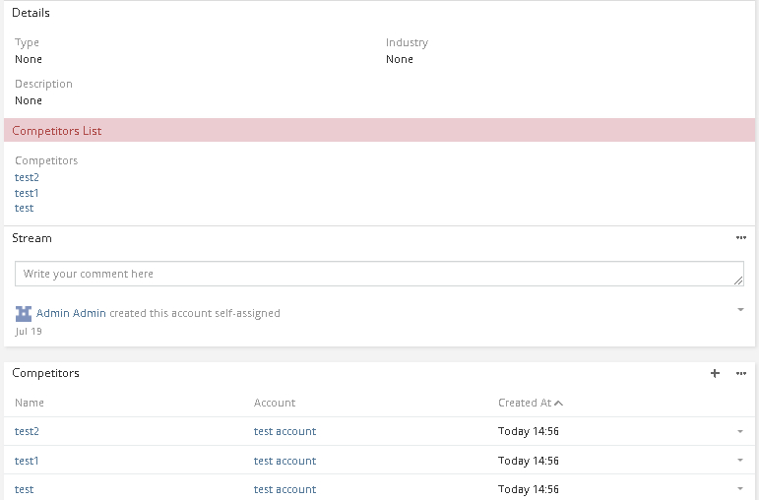Open test2 record in Competitors table
The height and width of the screenshot is (500, 759).
click(x=27, y=431)
